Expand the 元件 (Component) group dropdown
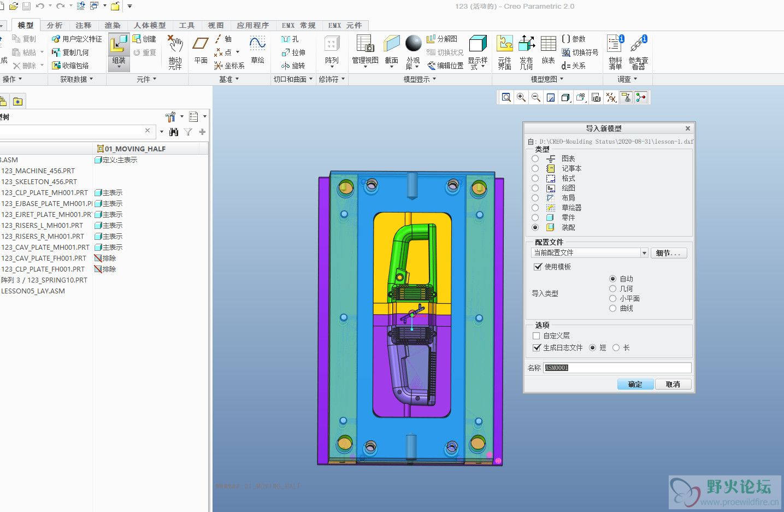This screenshot has height=512, width=784. [x=146, y=79]
